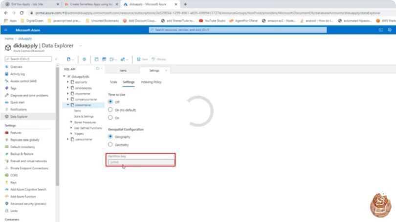Viewport: 396px width, 222px height.
Task: Select Time to Live Off radio
Action: tap(110, 102)
